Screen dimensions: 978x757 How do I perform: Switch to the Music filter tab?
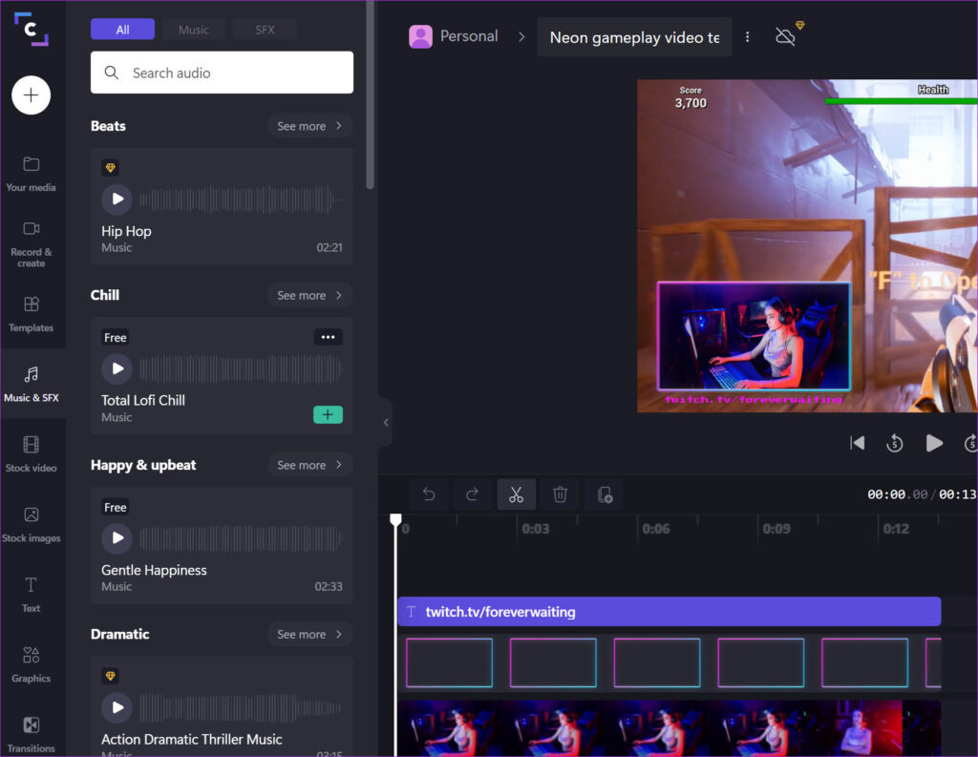tap(193, 29)
